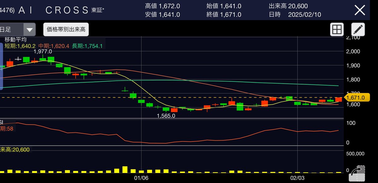Select the 移動平均 indicator label
The height and width of the screenshot is (183, 378).
(x=15, y=40)
